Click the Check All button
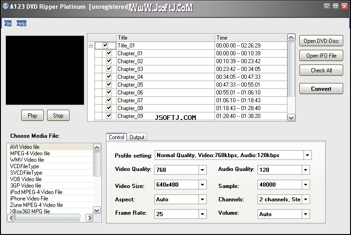Viewport: 351px width, 235px height. [321, 70]
